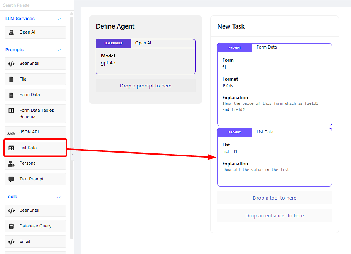Click the Persona user icon

[12, 164]
